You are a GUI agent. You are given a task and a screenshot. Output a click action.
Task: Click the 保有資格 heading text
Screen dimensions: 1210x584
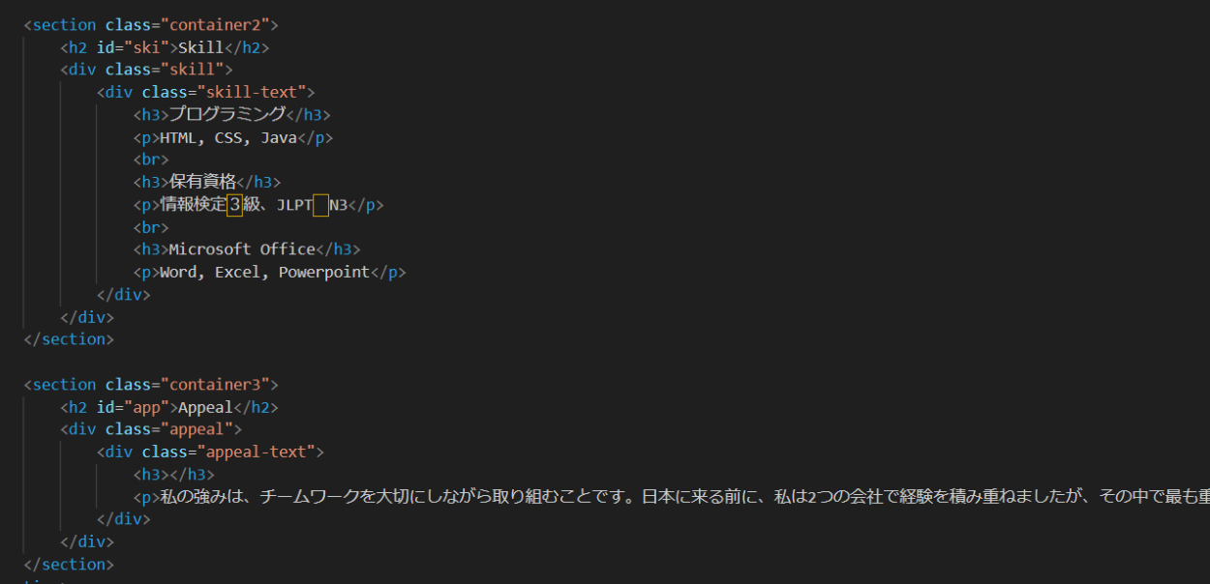click(x=202, y=182)
